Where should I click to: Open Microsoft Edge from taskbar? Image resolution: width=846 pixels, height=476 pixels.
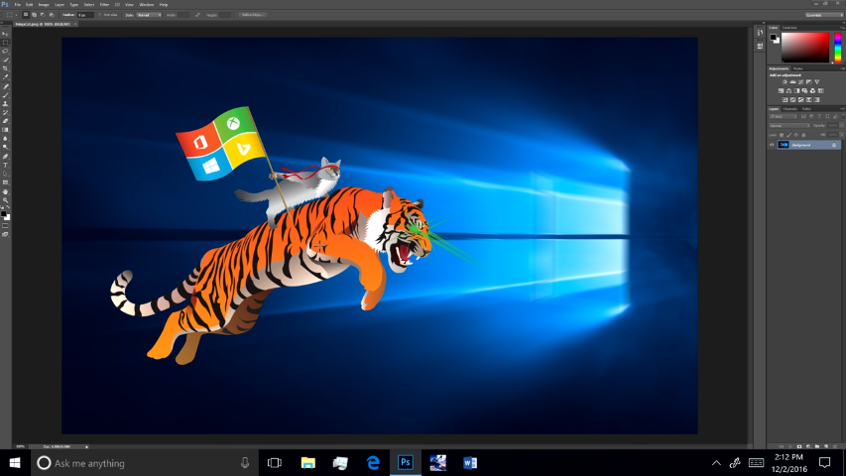[373, 463]
